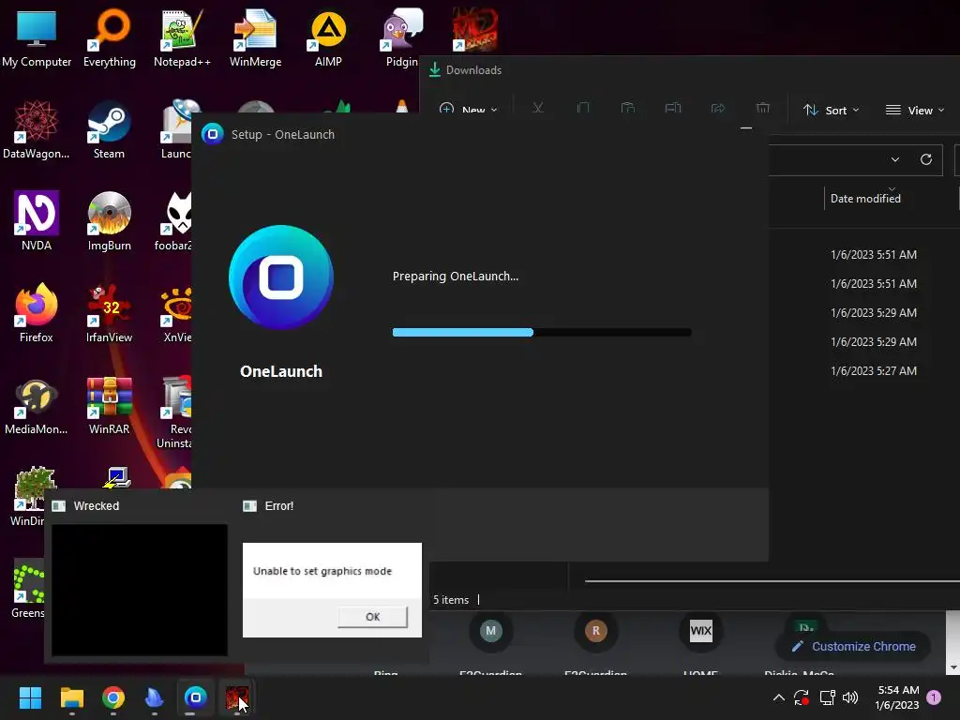Click Cut icon in Explorer toolbar
The image size is (960, 720).
[537, 109]
